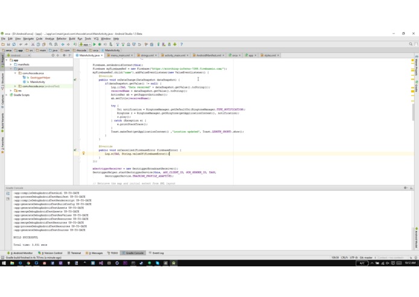
Task: Open the Build menu
Action: tap(72, 38)
